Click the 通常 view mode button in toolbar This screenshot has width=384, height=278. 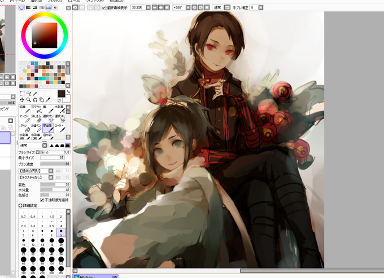coord(217,7)
